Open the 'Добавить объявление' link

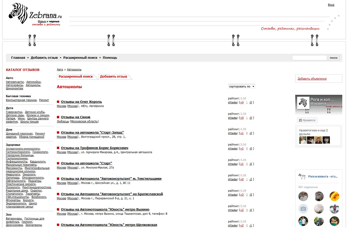click(312, 79)
